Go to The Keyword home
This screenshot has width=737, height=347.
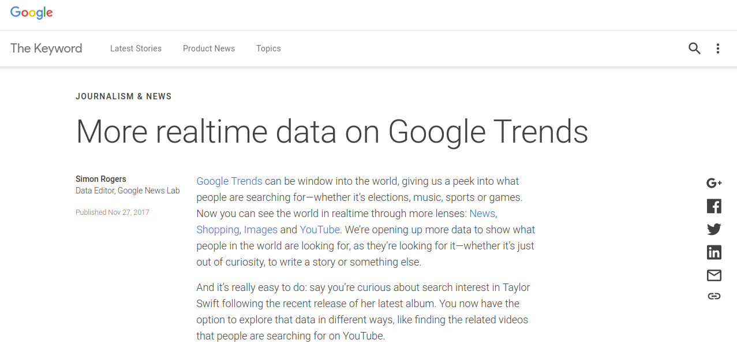(46, 48)
